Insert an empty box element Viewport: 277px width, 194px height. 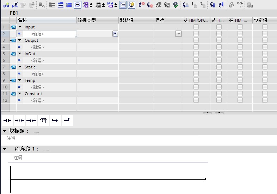point(43,121)
